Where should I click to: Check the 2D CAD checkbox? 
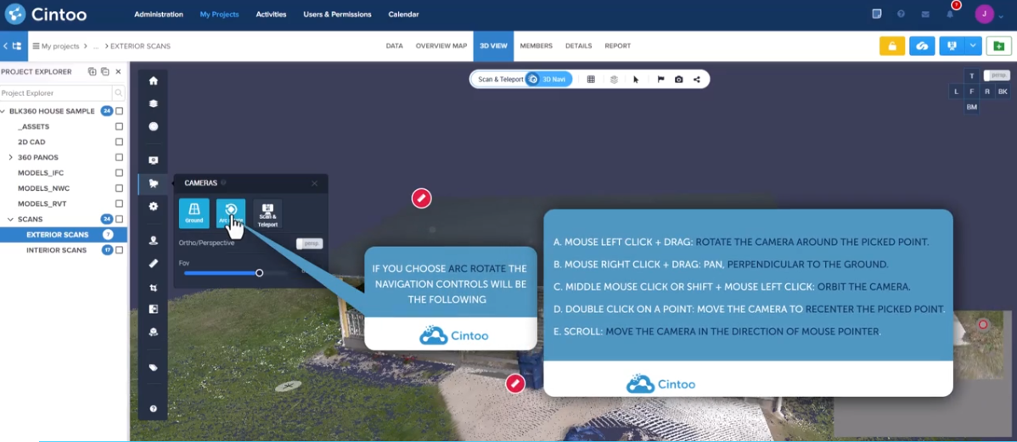click(x=120, y=143)
